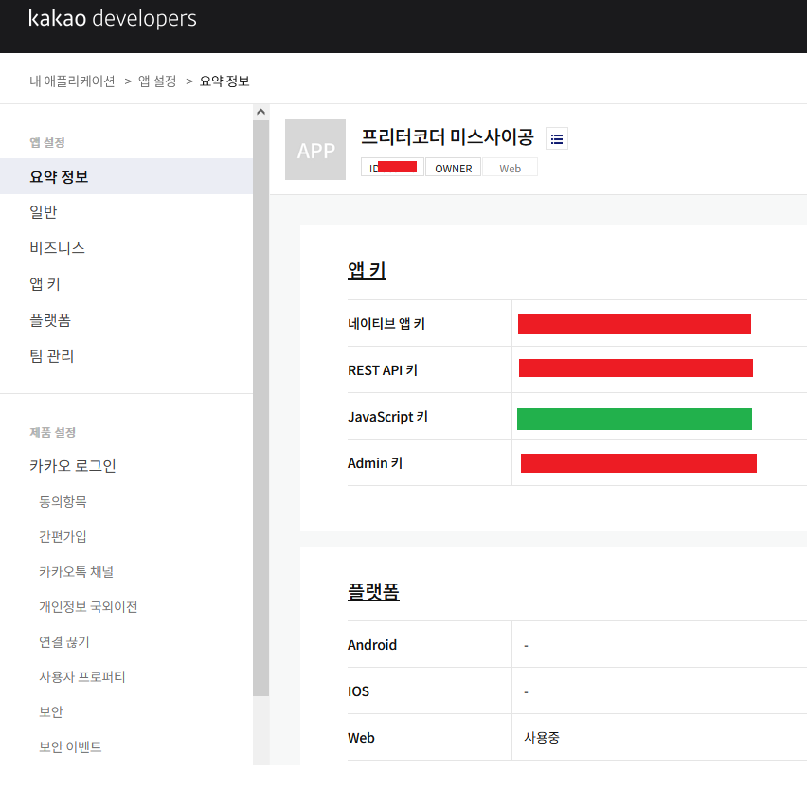
Task: Open 카카오톡 채널 submenu
Action: (x=76, y=571)
